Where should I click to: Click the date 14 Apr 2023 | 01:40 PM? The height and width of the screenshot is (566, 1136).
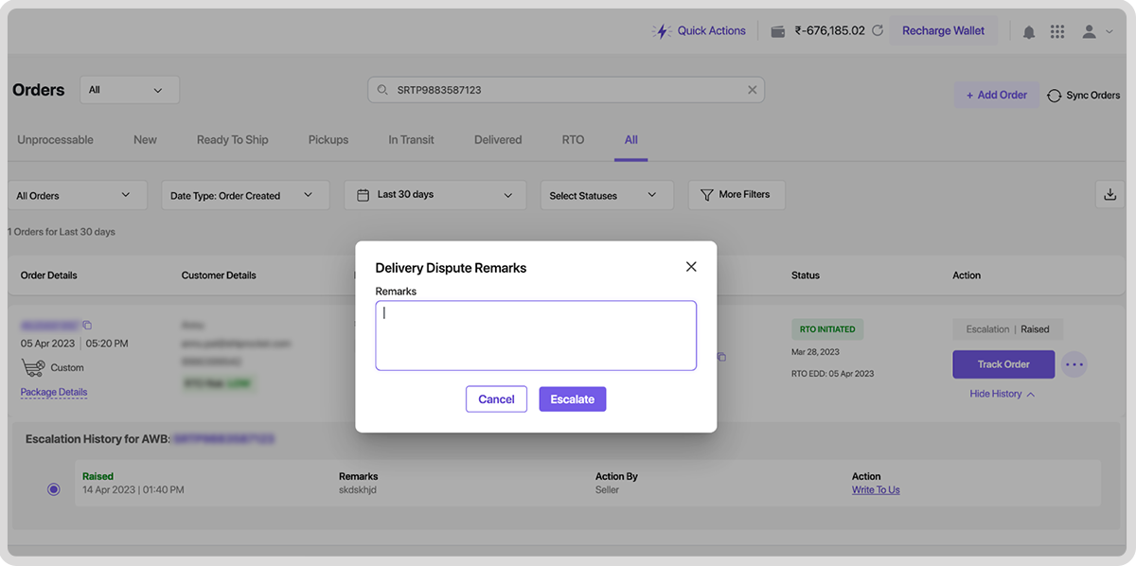click(x=133, y=489)
